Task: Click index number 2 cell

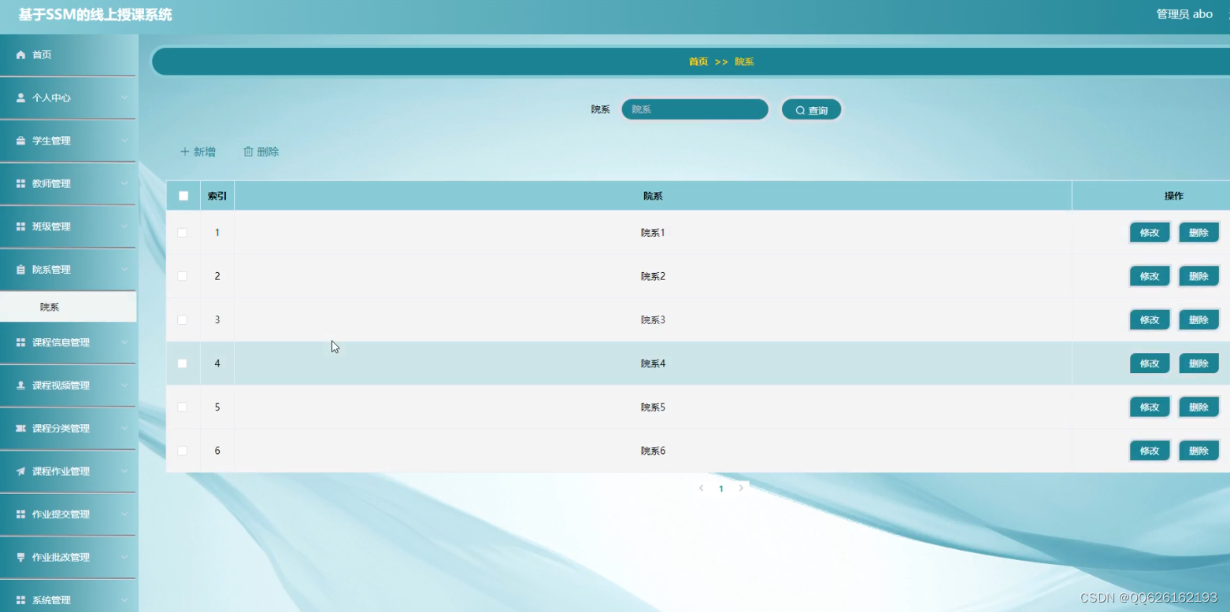Action: [x=217, y=276]
